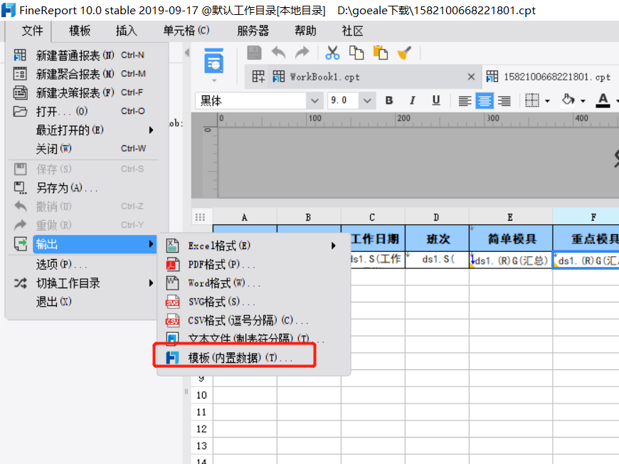The width and height of the screenshot is (619, 464).
Task: Click the template list icon left of tabs
Action: click(x=258, y=77)
